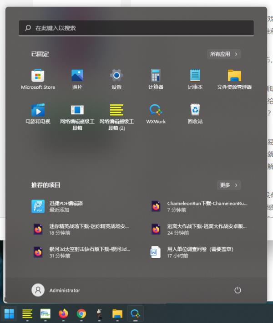Open ChameleonRun下载 recommended item
273x323 pixels.
click(x=200, y=206)
